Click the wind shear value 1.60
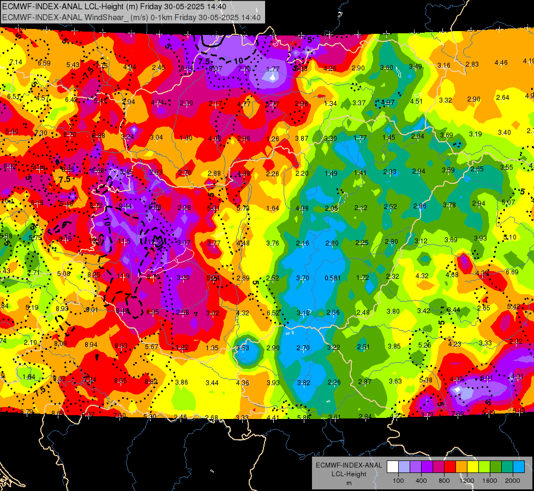 coord(186,138)
